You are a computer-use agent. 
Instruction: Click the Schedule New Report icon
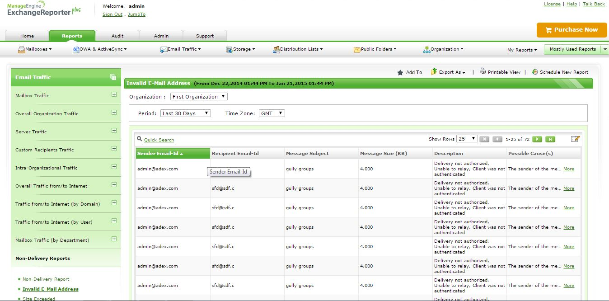point(535,72)
